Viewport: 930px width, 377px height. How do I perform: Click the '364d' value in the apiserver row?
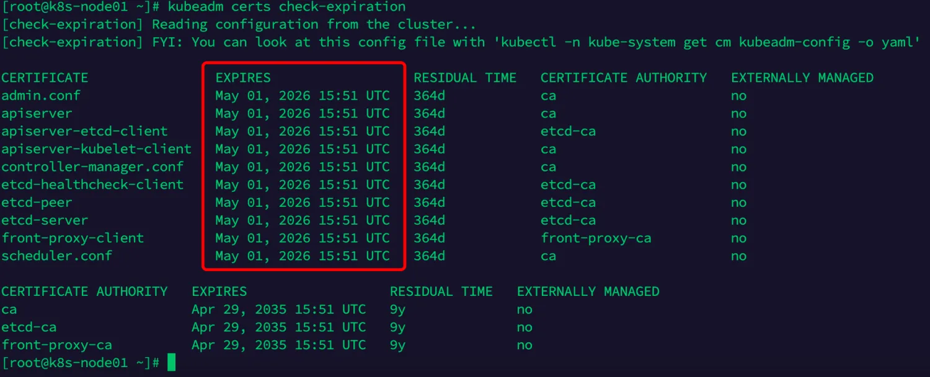click(429, 113)
